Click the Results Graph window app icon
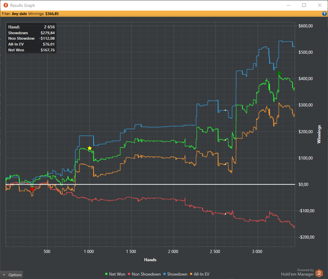 [6, 5]
